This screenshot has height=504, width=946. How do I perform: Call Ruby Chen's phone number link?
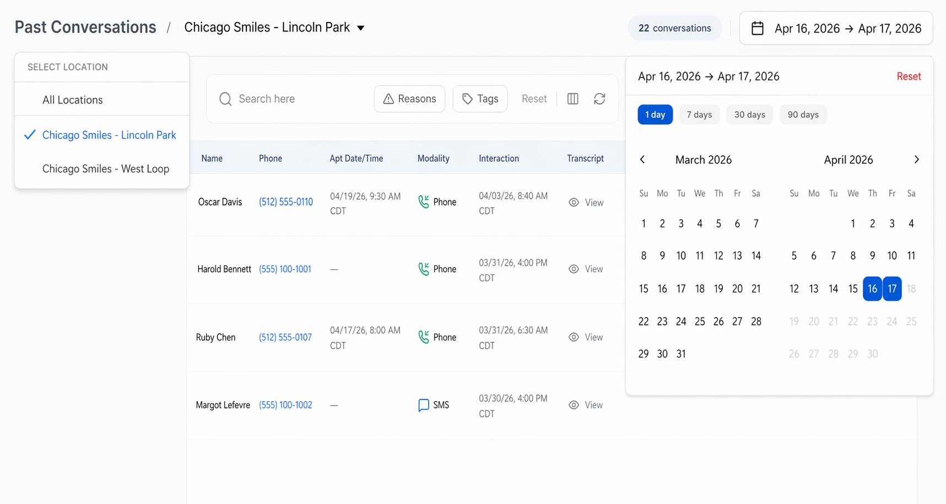click(x=285, y=337)
